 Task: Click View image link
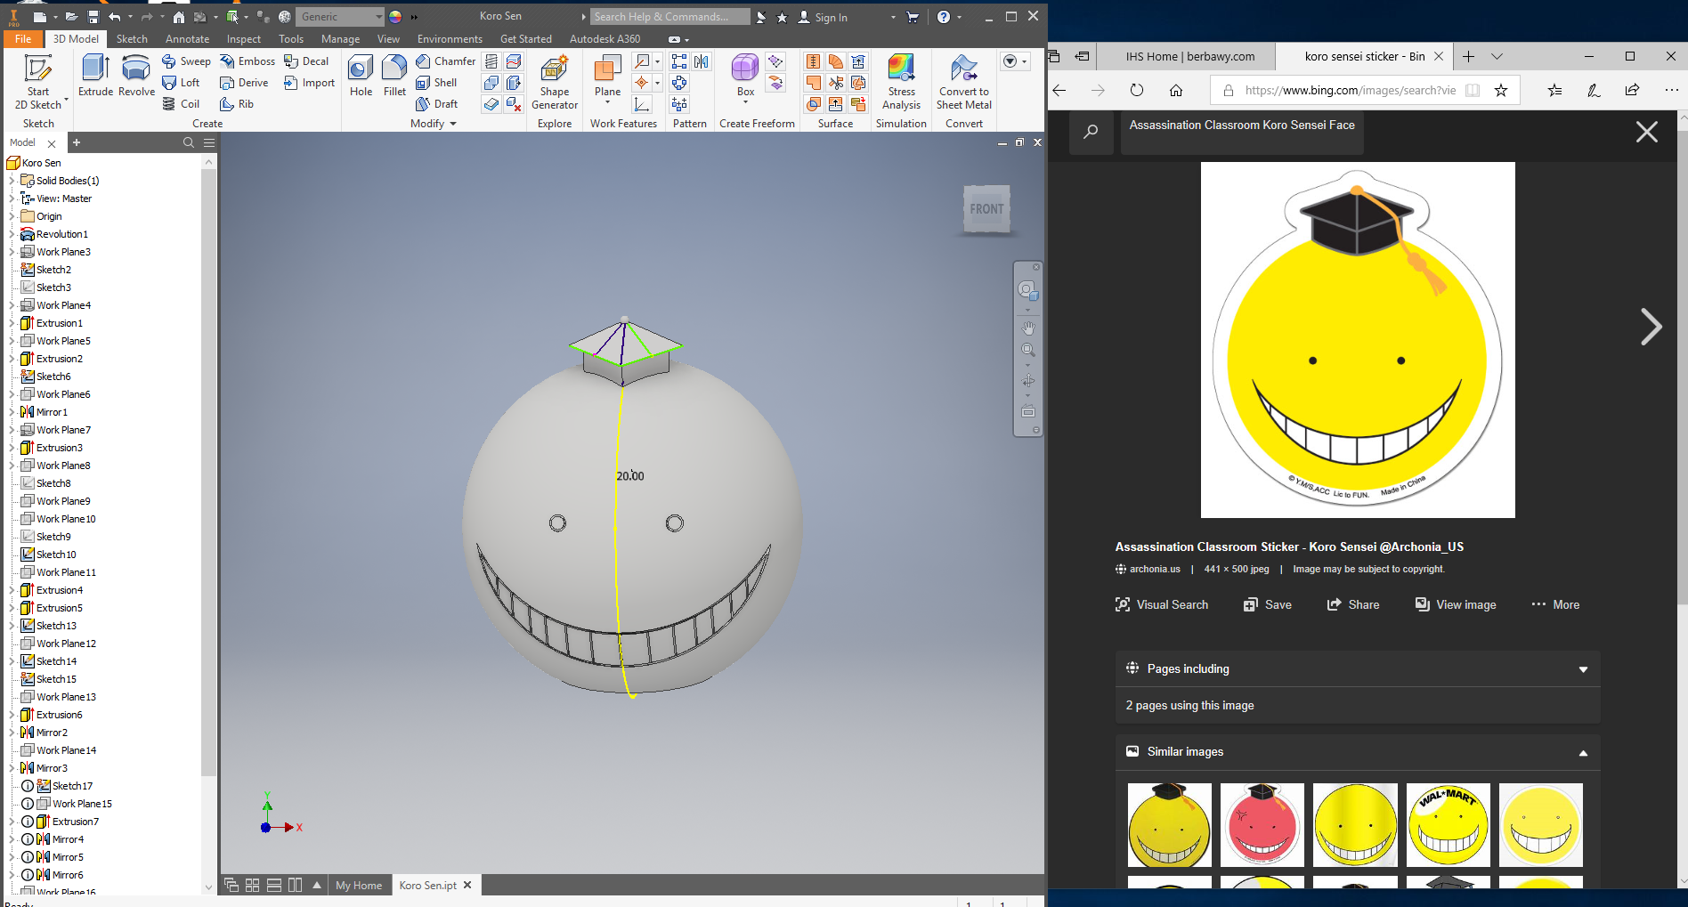click(x=1456, y=604)
